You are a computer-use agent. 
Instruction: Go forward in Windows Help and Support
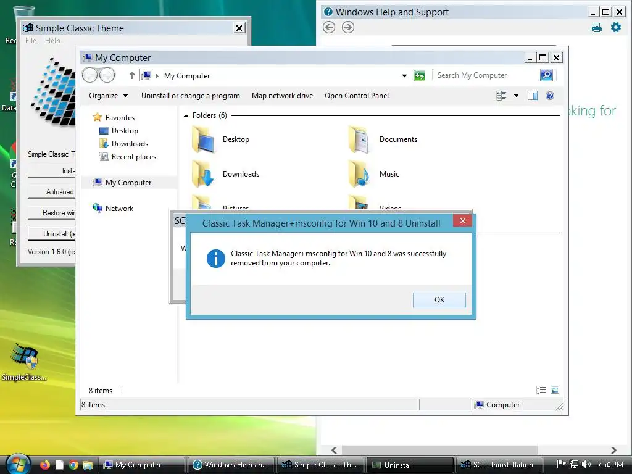pyautogui.click(x=348, y=27)
